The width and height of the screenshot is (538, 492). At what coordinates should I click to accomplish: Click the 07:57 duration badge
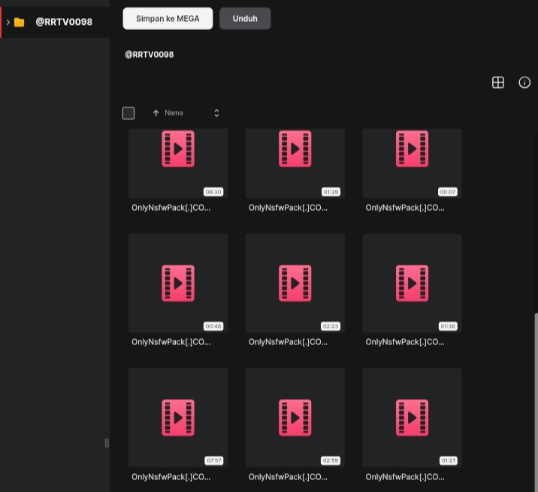(x=213, y=460)
